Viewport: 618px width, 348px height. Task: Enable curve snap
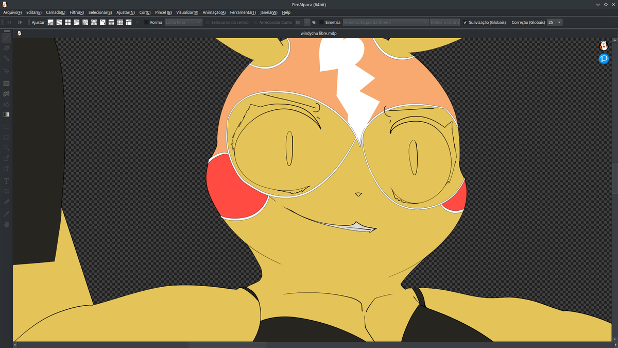tap(103, 22)
